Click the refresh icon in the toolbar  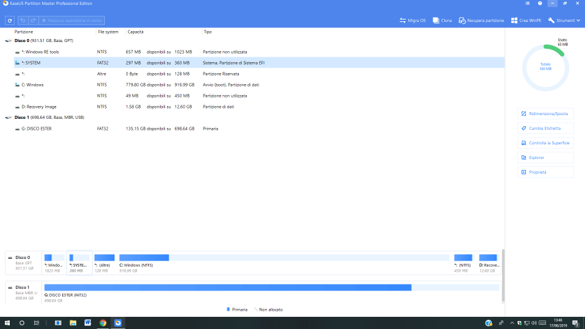click(x=10, y=21)
